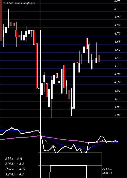Click the 4.05 price axis label
Viewport: 127px width, 178px height.
(x=117, y=107)
